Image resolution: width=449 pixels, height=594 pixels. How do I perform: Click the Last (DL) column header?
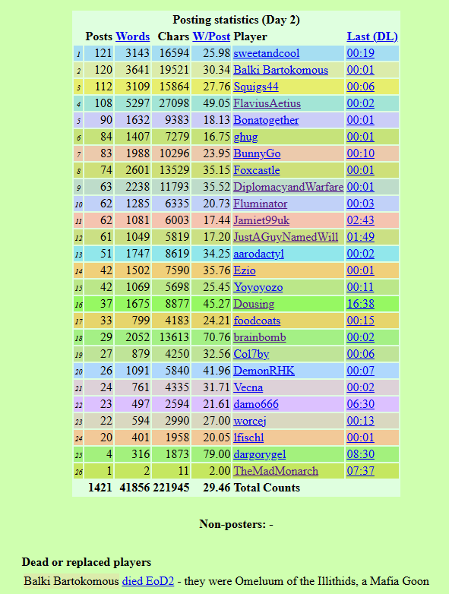372,36
